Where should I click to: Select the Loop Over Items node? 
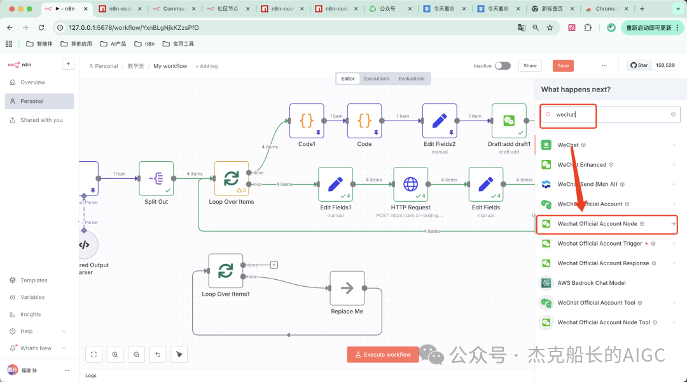(232, 178)
